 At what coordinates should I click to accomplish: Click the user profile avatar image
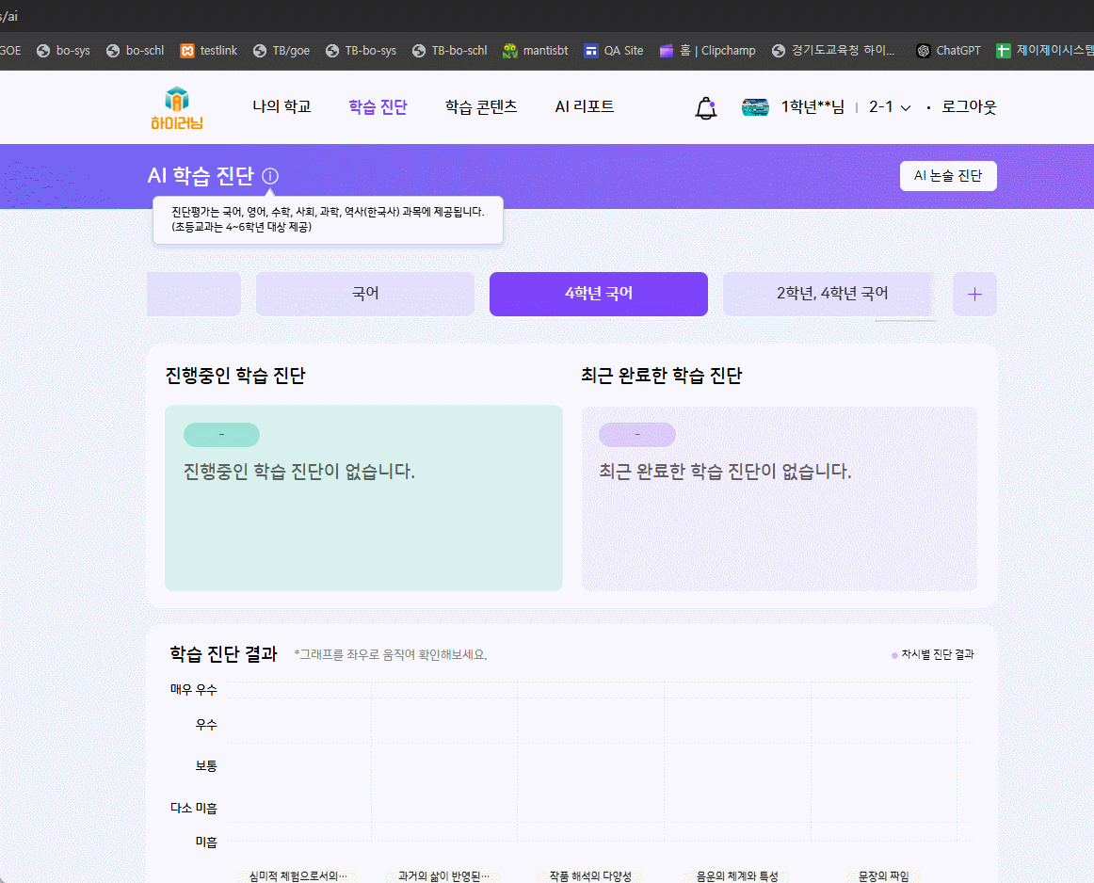755,107
